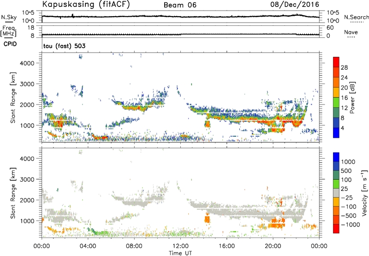Click the frequency trace line in Freq panel
This screenshot has height=256, width=369.
coord(180,34)
